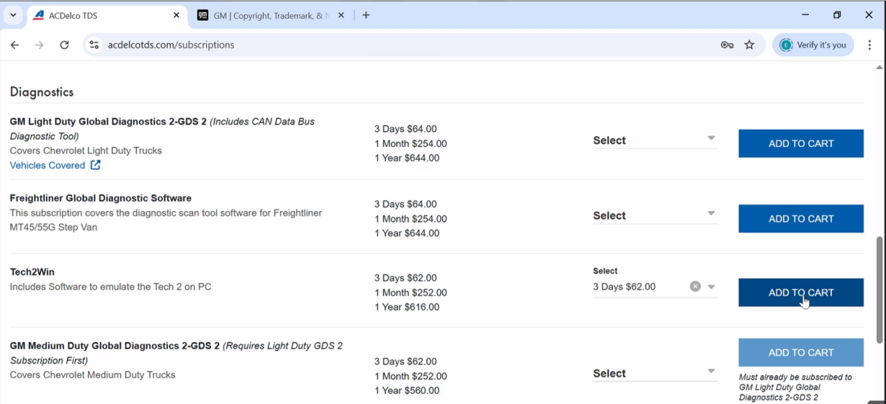Add Tech2Win to cart
This screenshot has height=404, width=886.
pos(801,293)
